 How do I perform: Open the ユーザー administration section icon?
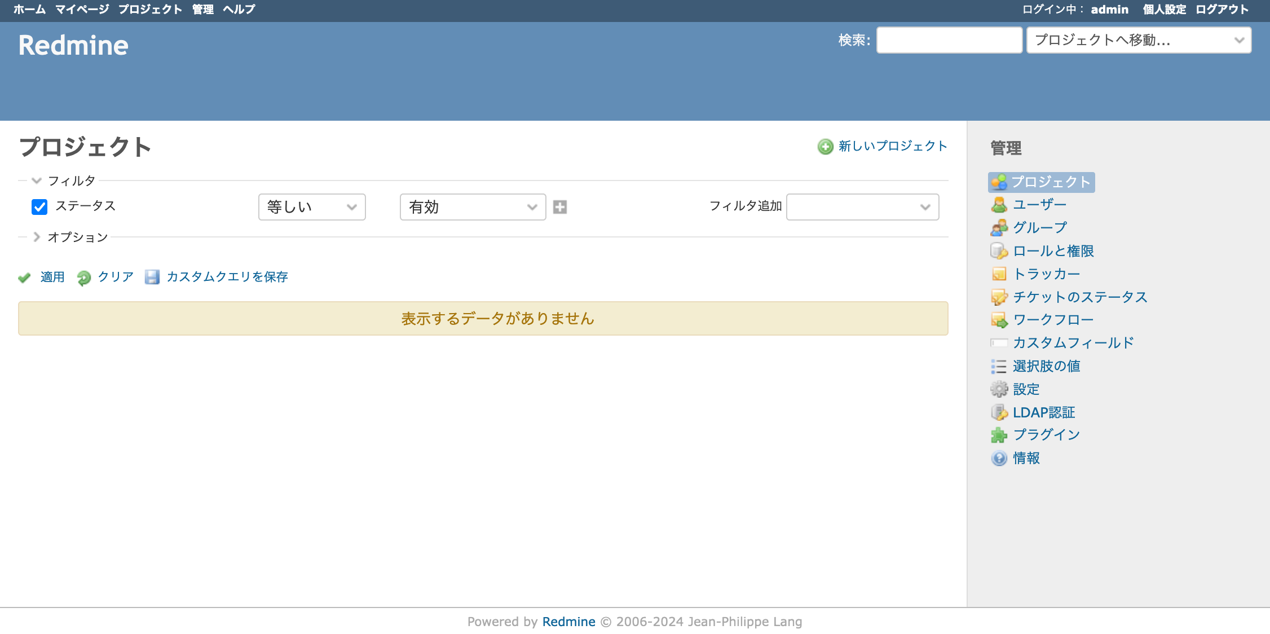pyautogui.click(x=1000, y=204)
